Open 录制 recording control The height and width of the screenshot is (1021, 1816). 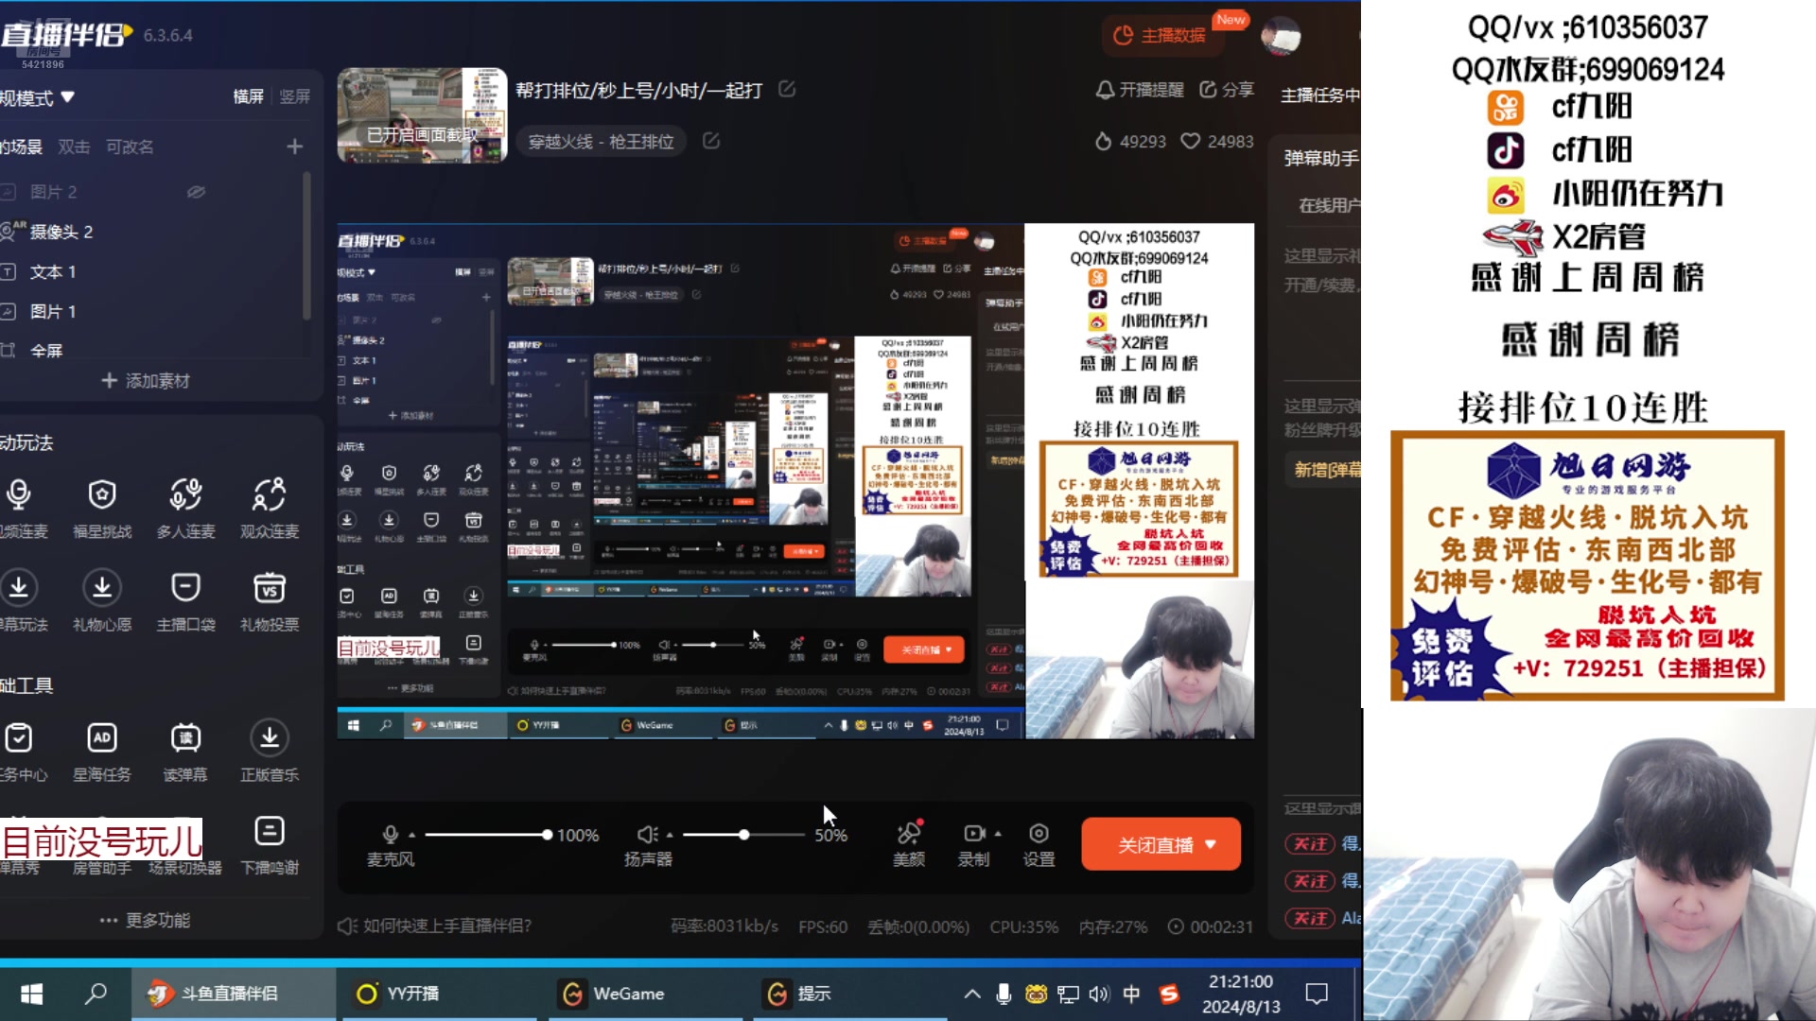[x=973, y=844]
